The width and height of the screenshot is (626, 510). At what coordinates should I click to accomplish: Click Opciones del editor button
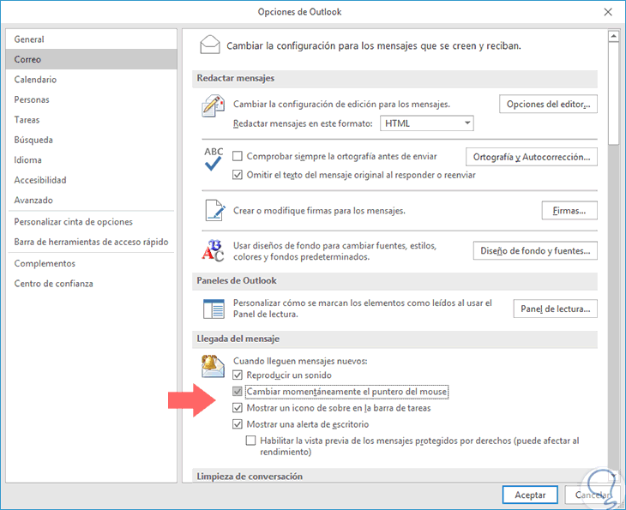pyautogui.click(x=548, y=105)
